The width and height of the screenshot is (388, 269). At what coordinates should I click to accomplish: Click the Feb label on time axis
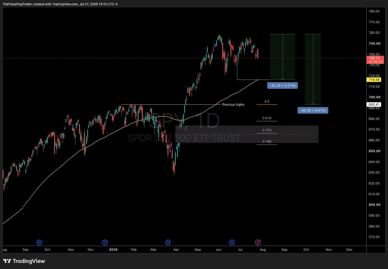(134, 250)
